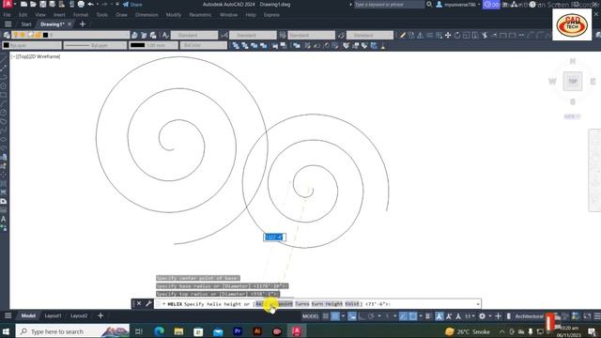Open the Parametric menu

(200, 15)
